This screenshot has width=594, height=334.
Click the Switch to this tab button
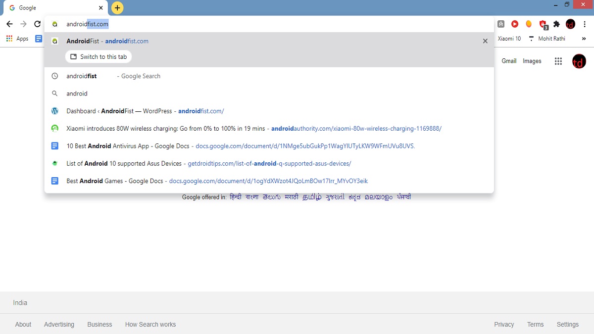[x=99, y=57]
